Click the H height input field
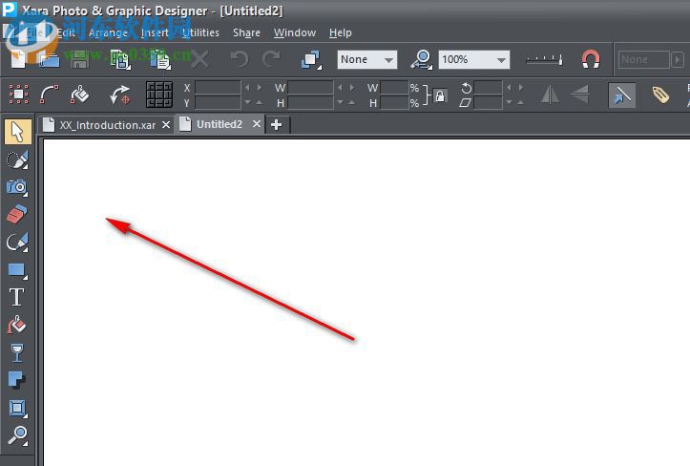Viewport: 690px width, 466px height. click(x=310, y=102)
